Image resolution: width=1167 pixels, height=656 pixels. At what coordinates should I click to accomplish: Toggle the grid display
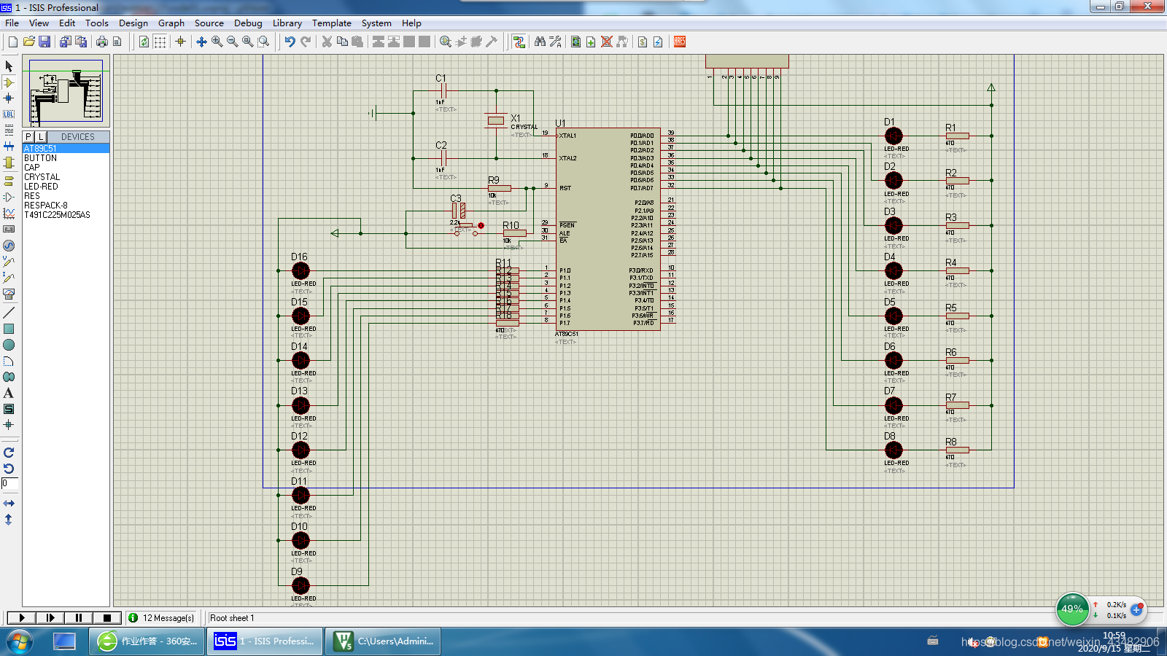tap(160, 42)
